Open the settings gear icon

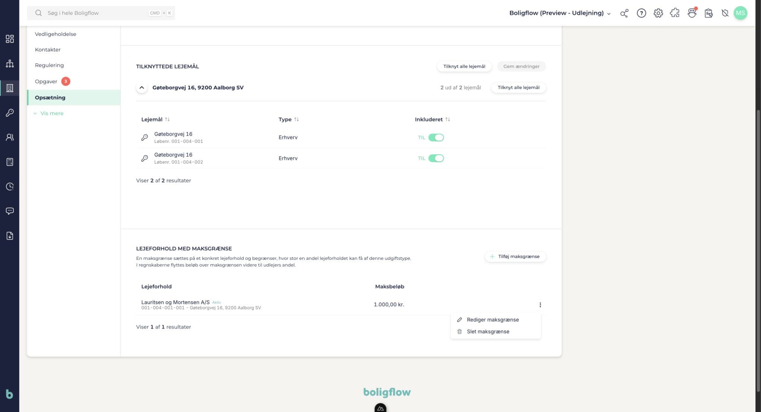pyautogui.click(x=658, y=13)
